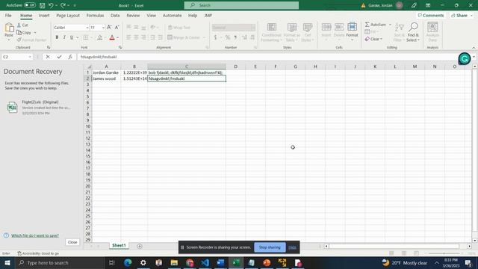Click Increase Font Size icon

tap(109, 27)
